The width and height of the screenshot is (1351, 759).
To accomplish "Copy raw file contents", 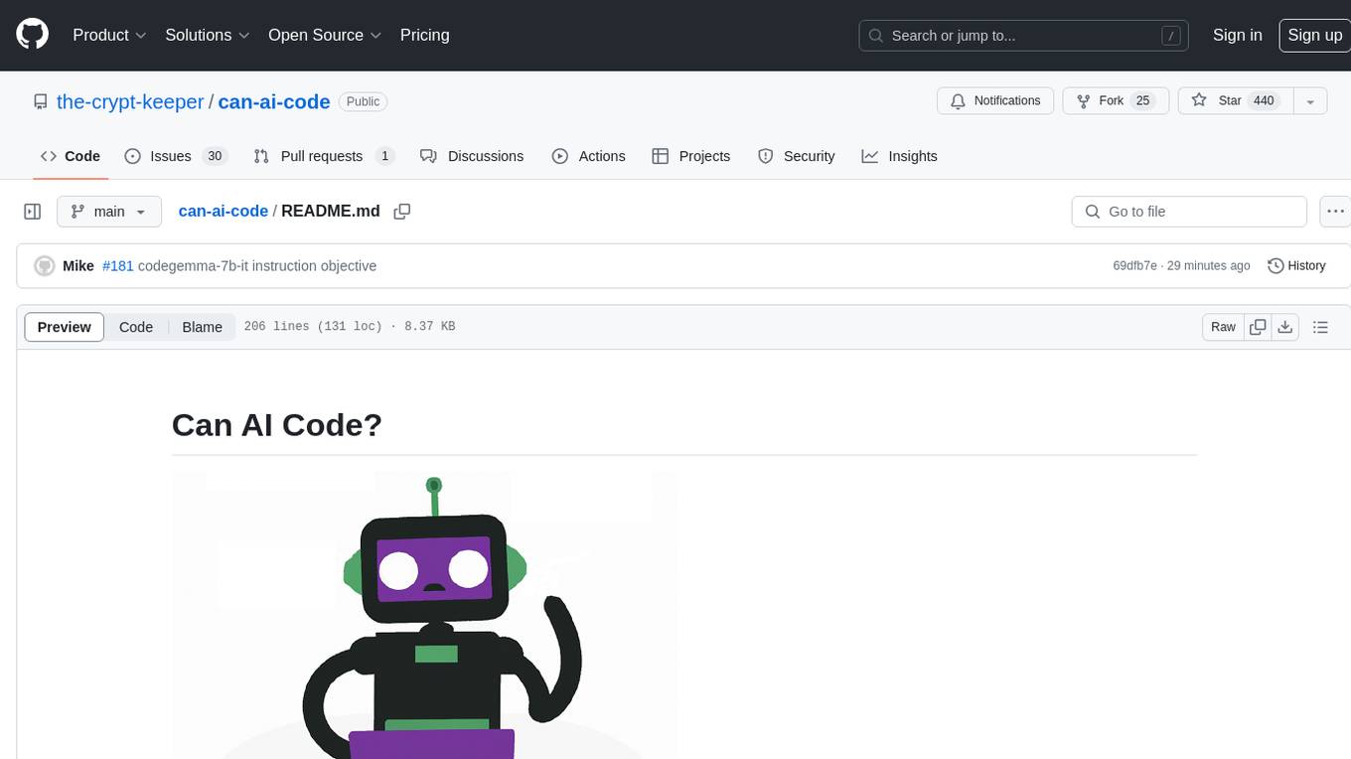I will tap(1259, 327).
